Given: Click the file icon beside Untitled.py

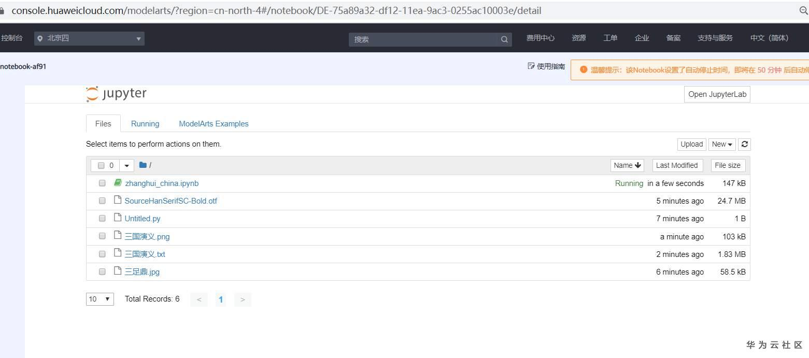Looking at the screenshot, I should click(x=118, y=218).
